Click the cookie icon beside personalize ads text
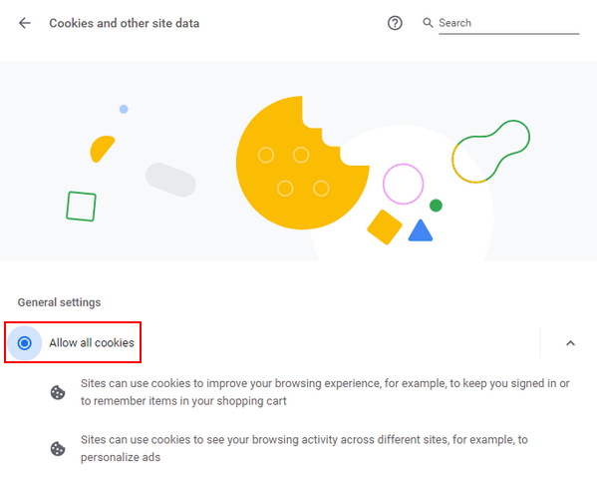 [58, 448]
